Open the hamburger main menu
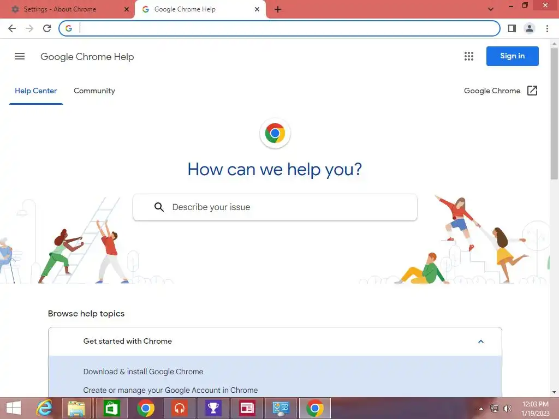The width and height of the screenshot is (559, 419). [20, 56]
